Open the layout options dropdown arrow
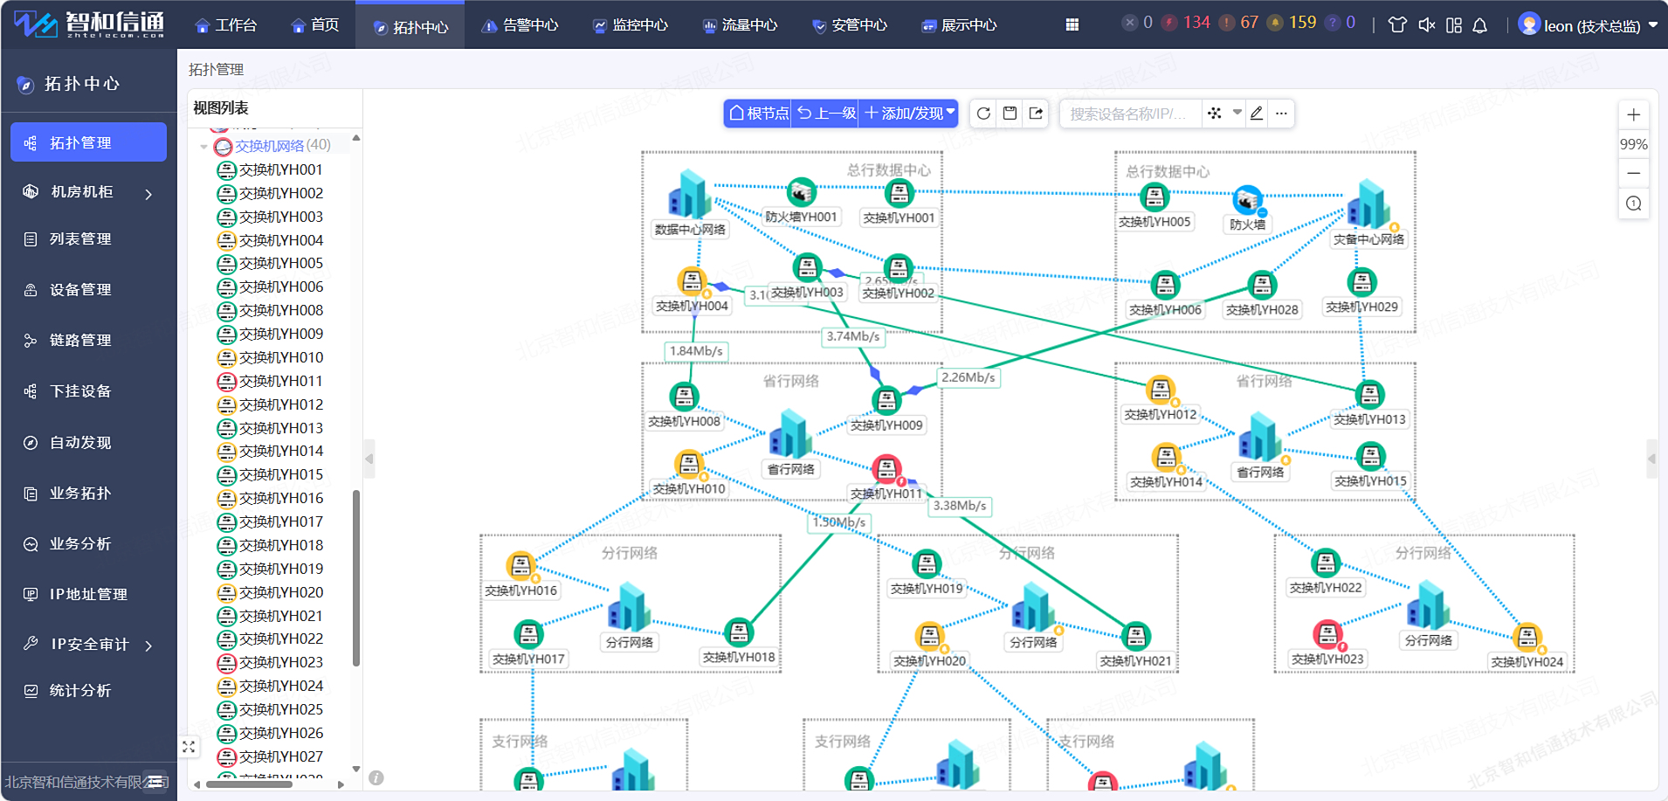 (1237, 113)
